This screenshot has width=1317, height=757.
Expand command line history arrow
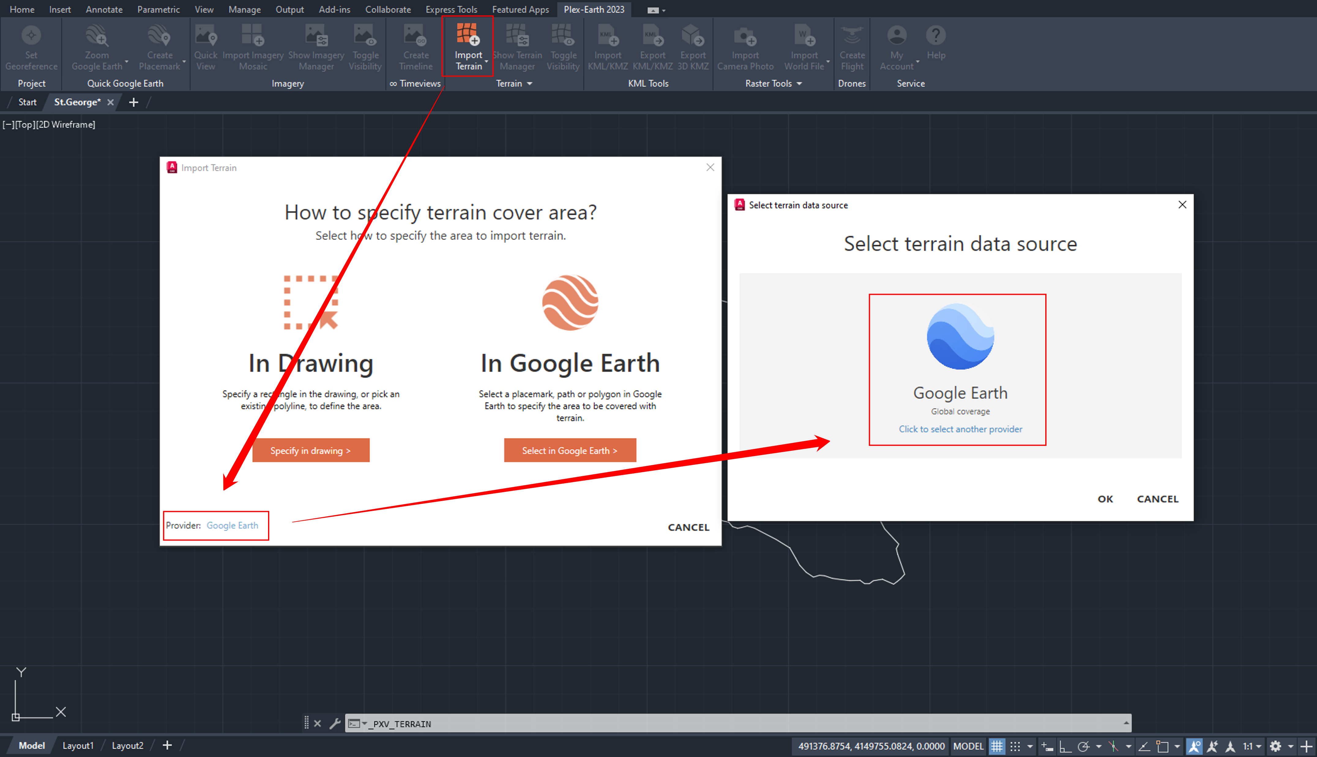pos(1125,723)
